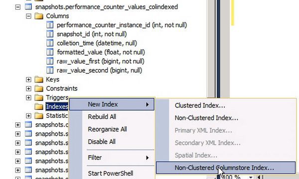299x179 pixels.
Task: Open the Filter submenu
Action: [x=112, y=158]
